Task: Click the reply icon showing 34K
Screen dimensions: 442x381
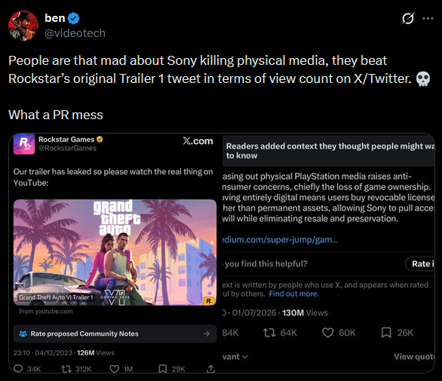Action: pos(18,369)
